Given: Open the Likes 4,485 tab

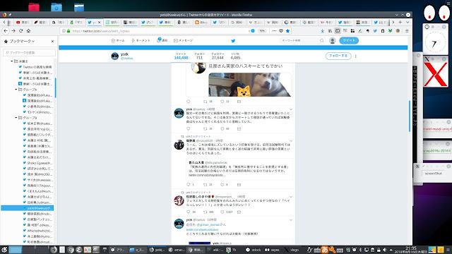Looking at the screenshot, I should pyautogui.click(x=235, y=56).
